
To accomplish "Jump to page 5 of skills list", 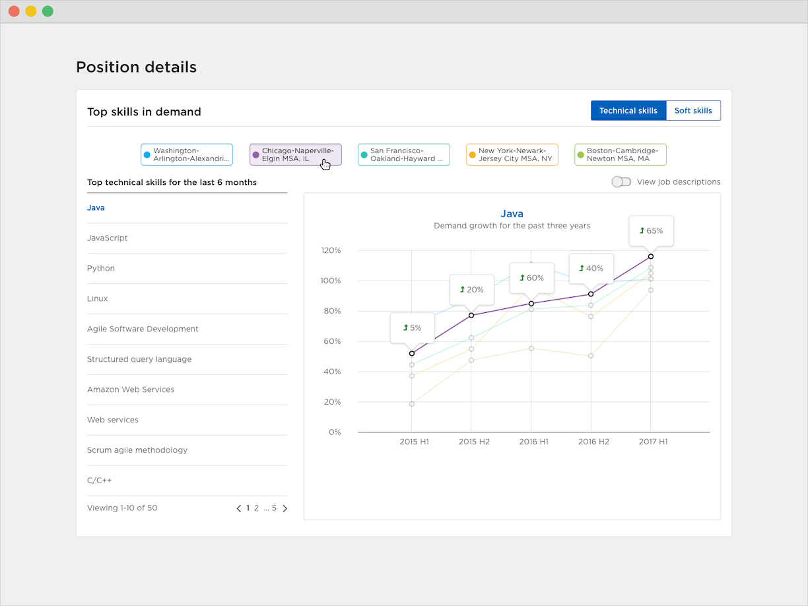I will 274,508.
